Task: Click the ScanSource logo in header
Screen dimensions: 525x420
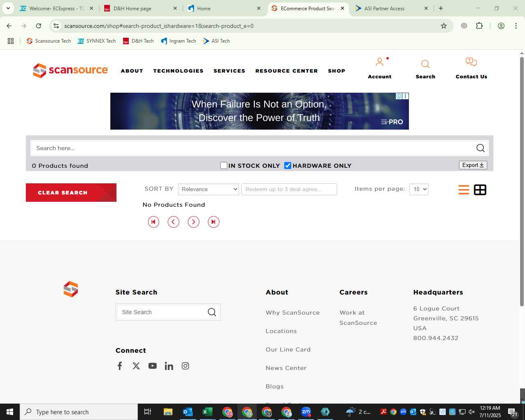Action: tap(71, 71)
